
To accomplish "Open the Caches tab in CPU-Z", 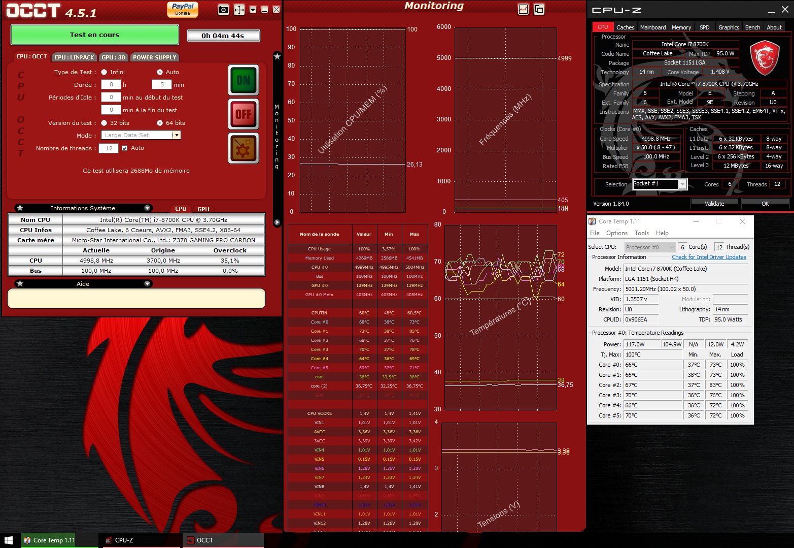I will pos(625,27).
